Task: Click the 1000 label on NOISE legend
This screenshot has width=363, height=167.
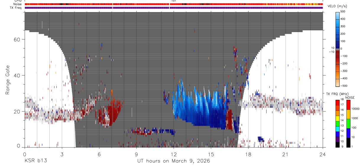Action: (355, 118)
